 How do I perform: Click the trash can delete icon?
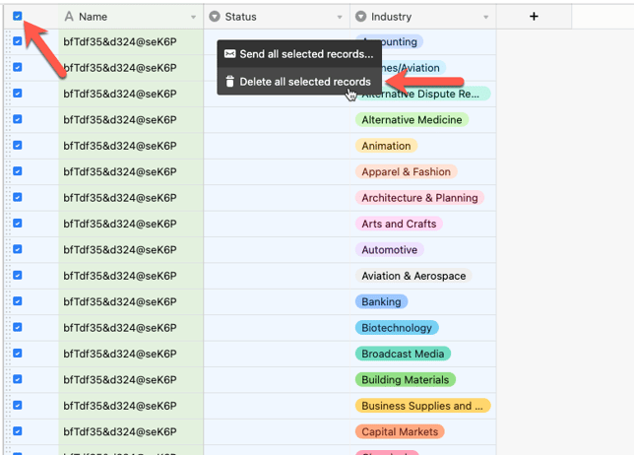[229, 82]
